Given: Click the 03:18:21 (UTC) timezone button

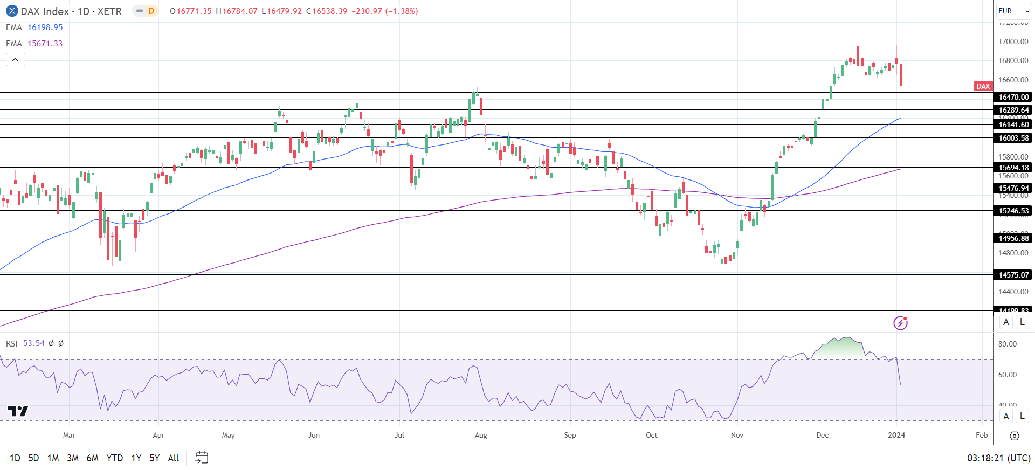Looking at the screenshot, I should (999, 458).
